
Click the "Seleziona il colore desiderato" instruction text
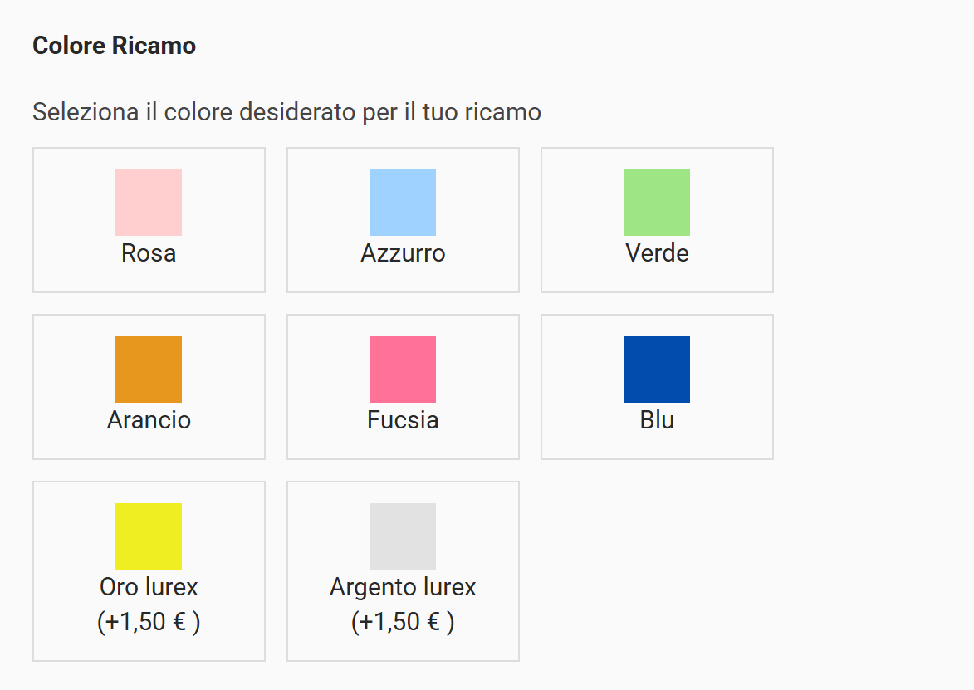286,112
